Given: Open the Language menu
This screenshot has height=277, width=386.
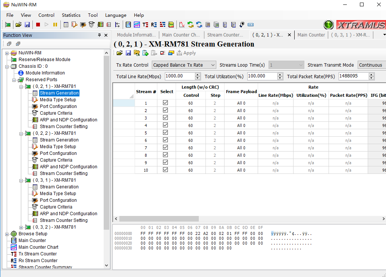Looking at the screenshot, I should click(116, 15).
